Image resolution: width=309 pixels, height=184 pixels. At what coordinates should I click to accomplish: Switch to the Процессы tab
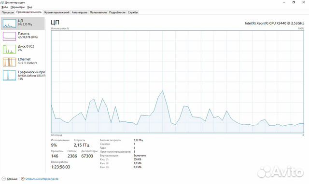click(8, 13)
